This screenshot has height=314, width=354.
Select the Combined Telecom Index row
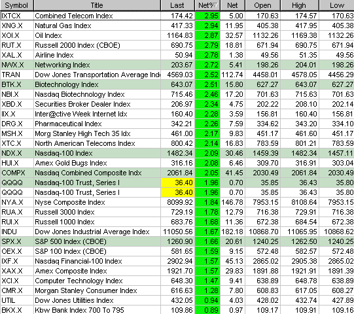[x=177, y=16]
